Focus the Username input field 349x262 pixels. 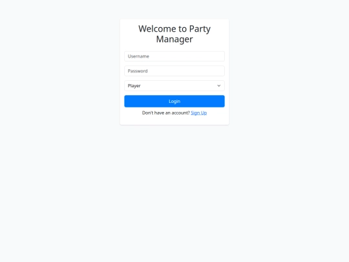tap(174, 56)
